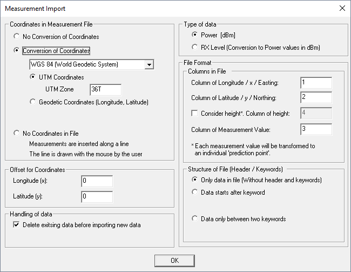Select Power [dBm] data type
This screenshot has height=272, width=351.
(x=195, y=35)
